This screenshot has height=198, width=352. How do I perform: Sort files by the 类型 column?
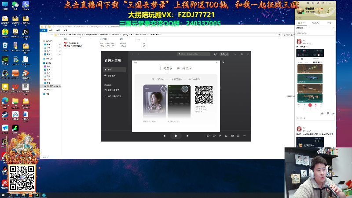tap(121, 39)
